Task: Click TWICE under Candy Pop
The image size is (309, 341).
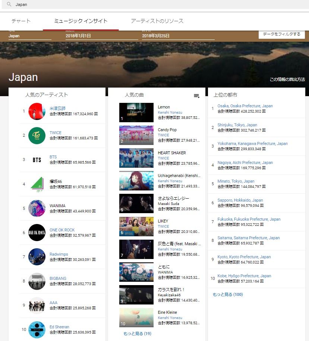Action: click(x=163, y=135)
